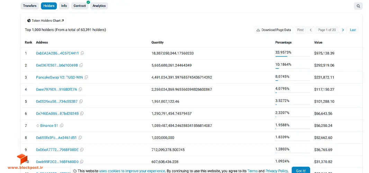
Task: Copy address of rank 1 holder
Action: pyautogui.click(x=82, y=53)
